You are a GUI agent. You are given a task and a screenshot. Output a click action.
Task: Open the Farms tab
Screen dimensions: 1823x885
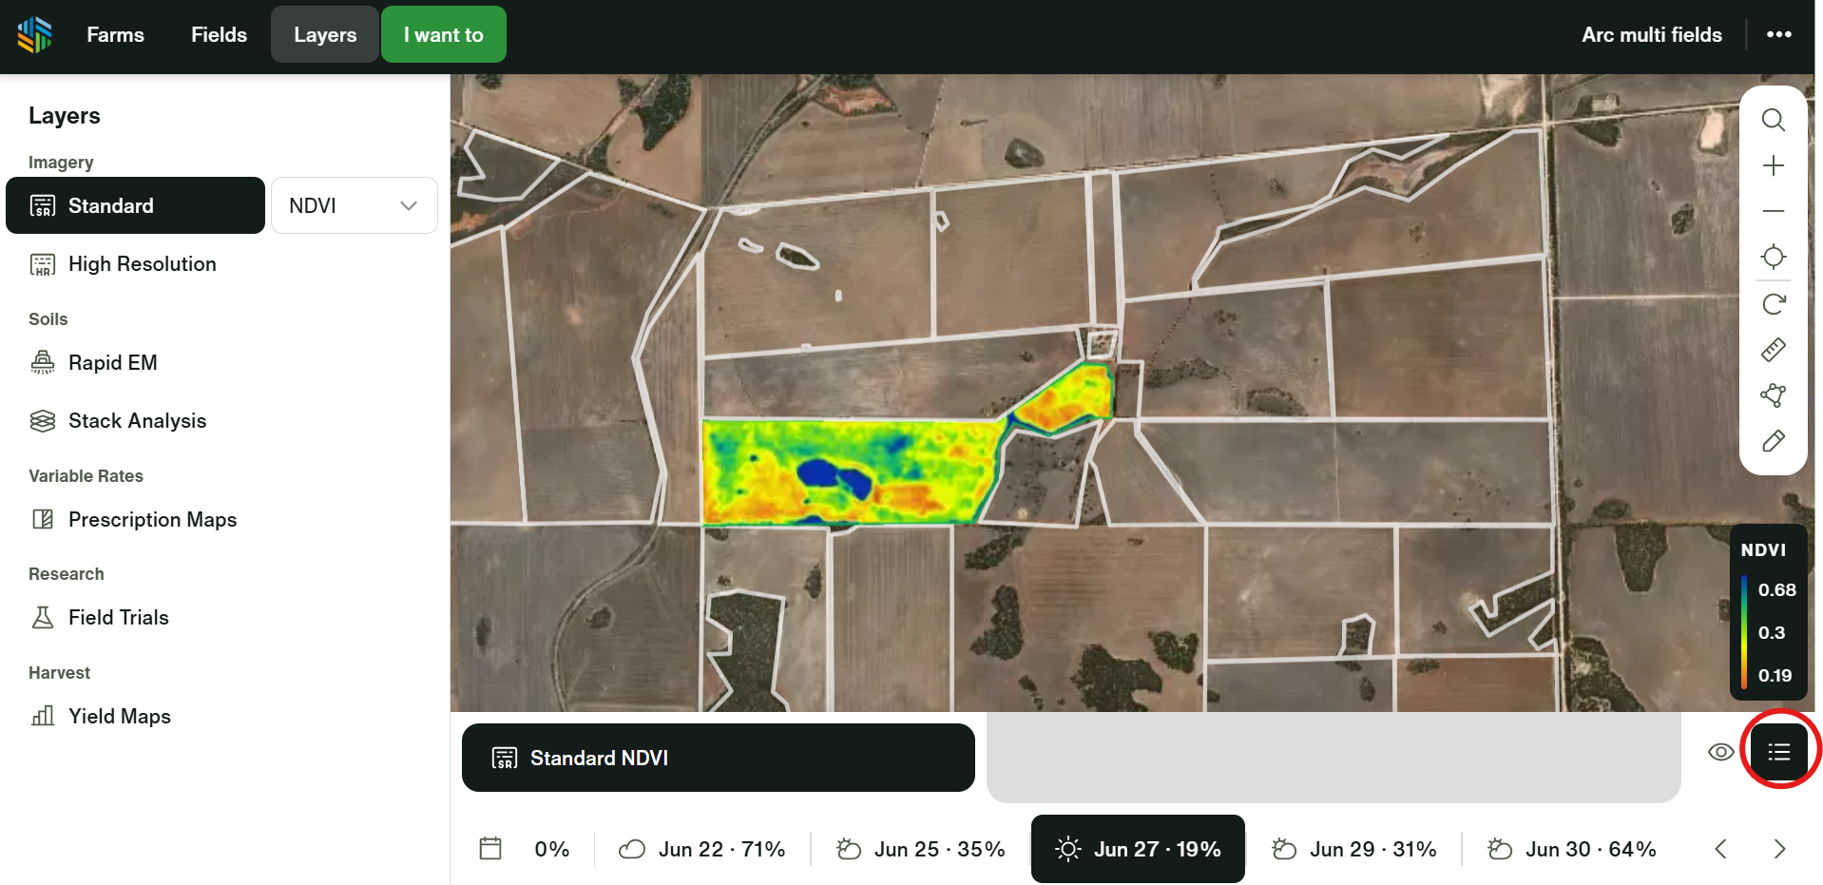tap(115, 34)
